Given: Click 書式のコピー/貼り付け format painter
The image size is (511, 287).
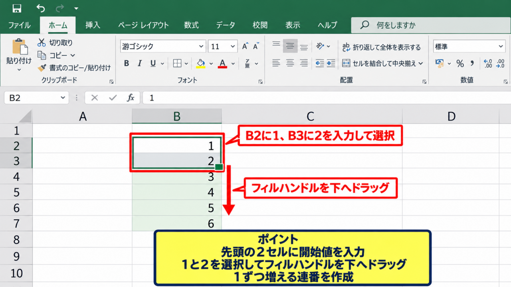Looking at the screenshot, I should [74, 68].
